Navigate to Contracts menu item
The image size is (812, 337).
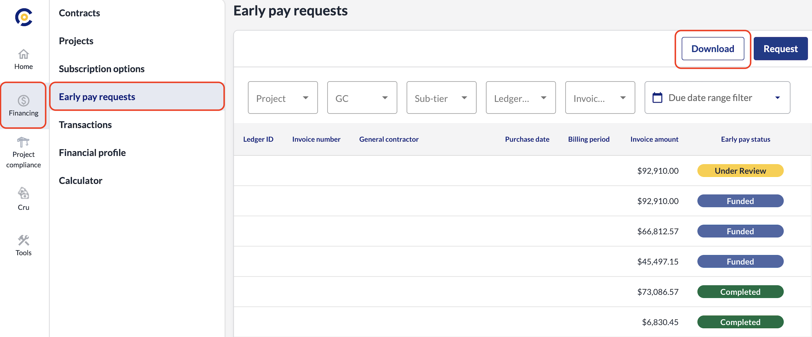pyautogui.click(x=79, y=13)
